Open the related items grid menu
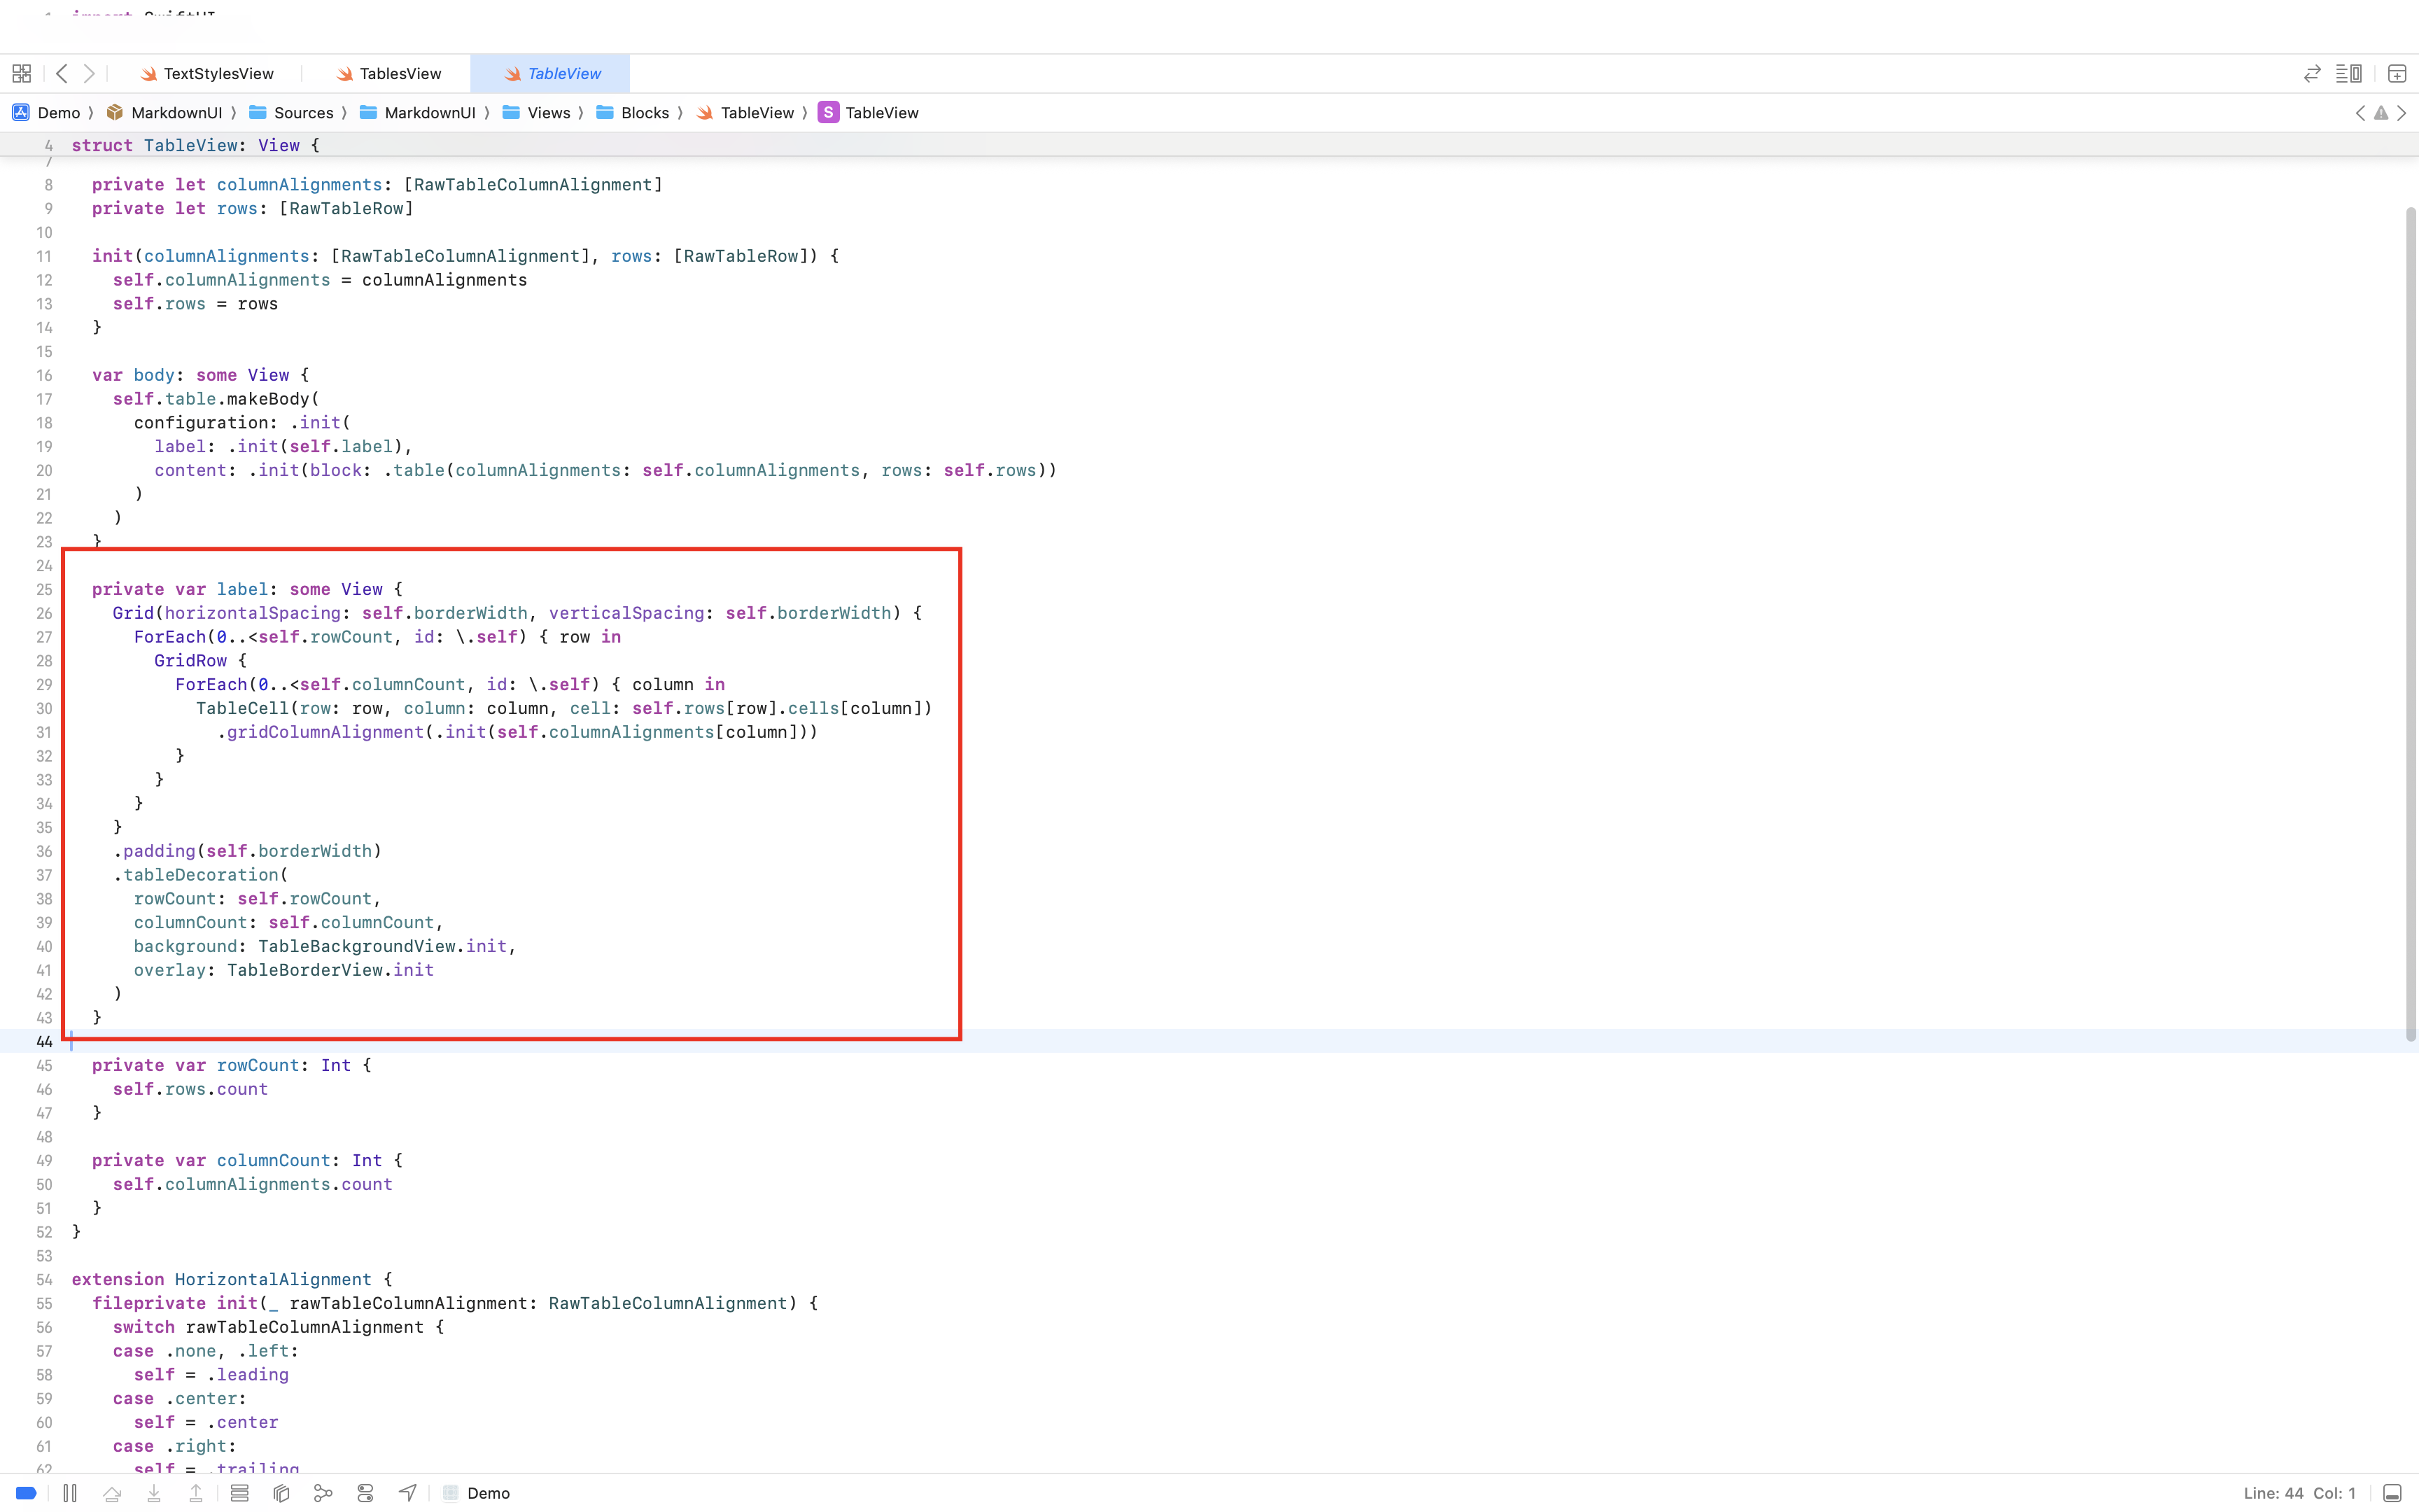The height and width of the screenshot is (1512, 2419). (x=22, y=74)
